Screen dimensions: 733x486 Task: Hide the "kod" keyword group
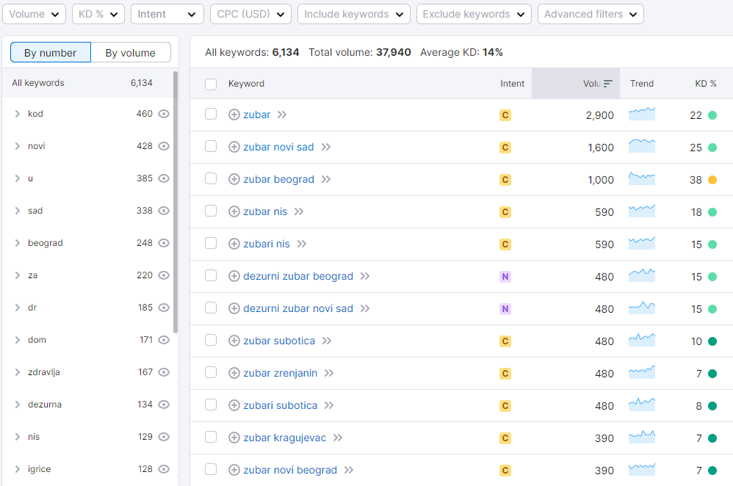(164, 114)
